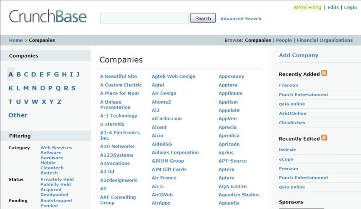Filter by Publicly Held status
This screenshot has height=209, width=361.
coord(56,184)
